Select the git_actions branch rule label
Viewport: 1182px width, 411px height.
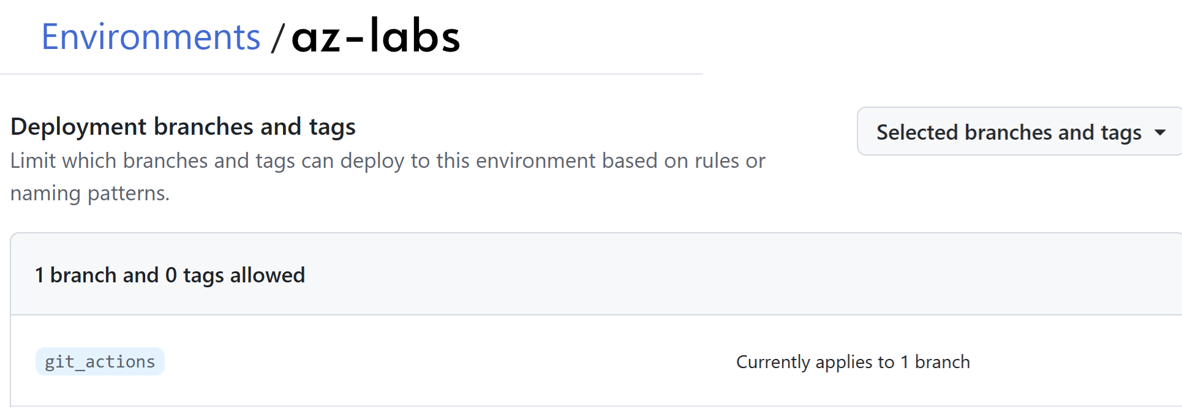click(x=100, y=361)
